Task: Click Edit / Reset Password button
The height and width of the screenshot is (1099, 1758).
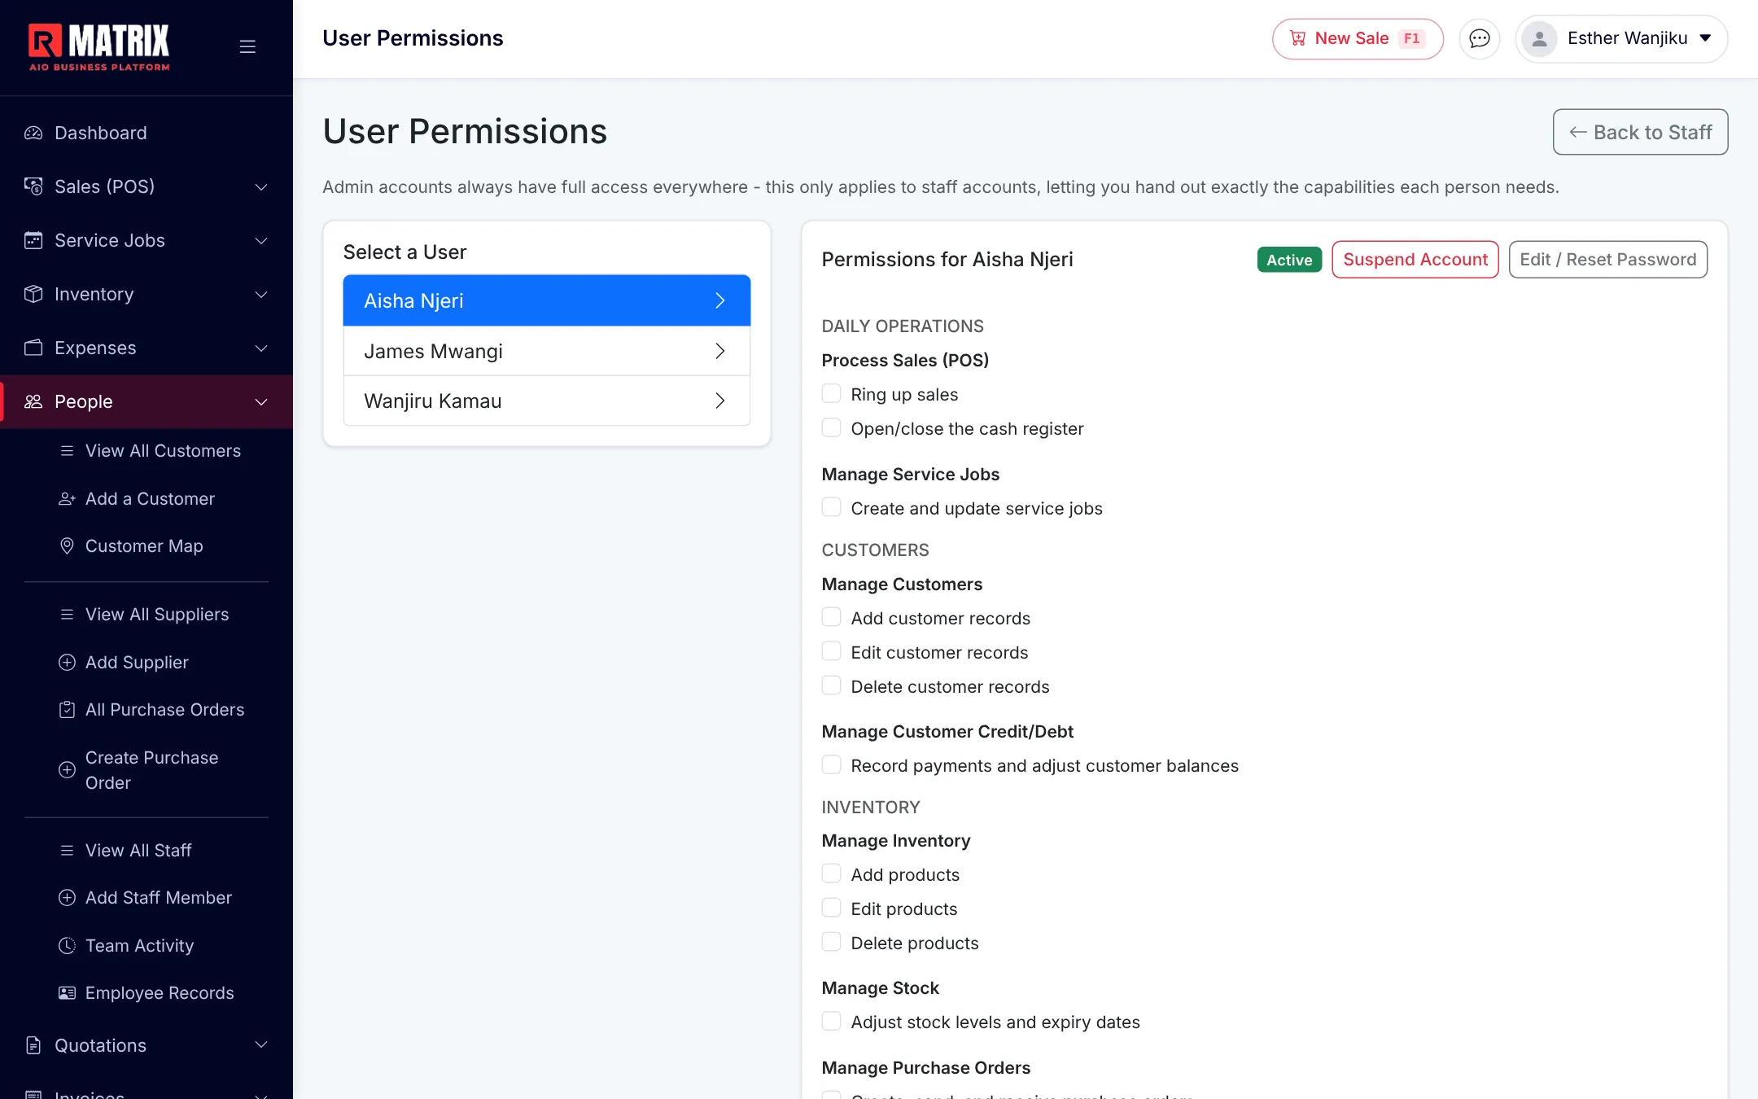Action: (x=1607, y=259)
